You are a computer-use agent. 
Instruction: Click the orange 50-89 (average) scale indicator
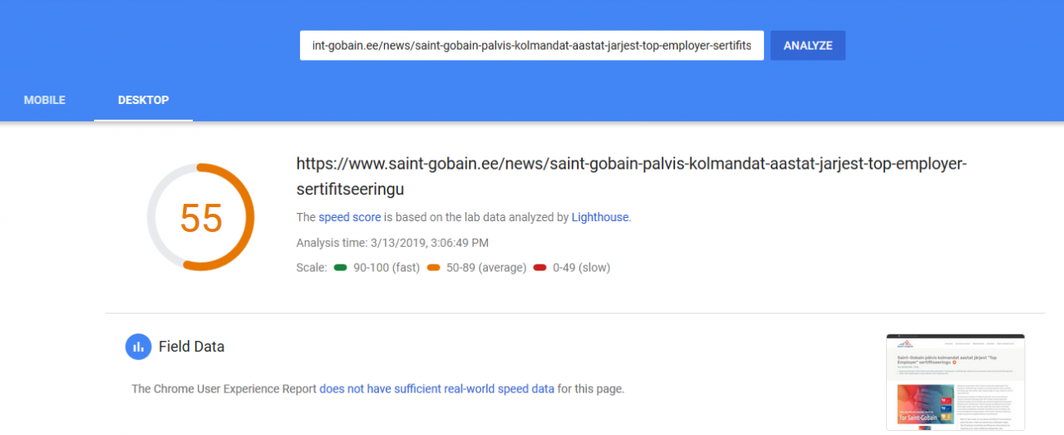433,268
